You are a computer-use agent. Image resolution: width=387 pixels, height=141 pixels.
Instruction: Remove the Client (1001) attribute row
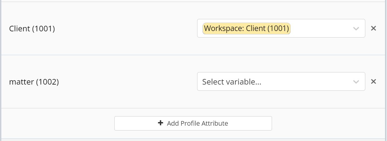[374, 28]
